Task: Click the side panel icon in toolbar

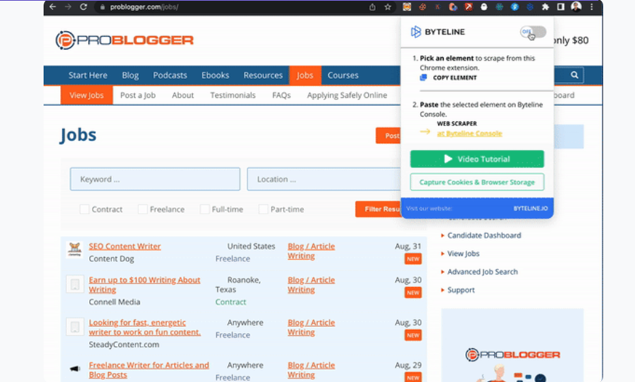Action: coord(561,7)
